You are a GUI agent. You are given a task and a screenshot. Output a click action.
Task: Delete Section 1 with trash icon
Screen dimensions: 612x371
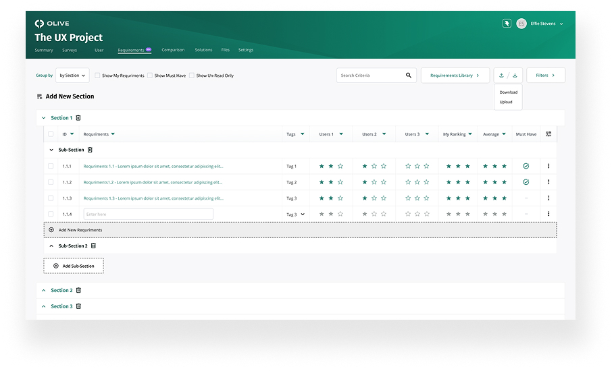click(x=78, y=117)
